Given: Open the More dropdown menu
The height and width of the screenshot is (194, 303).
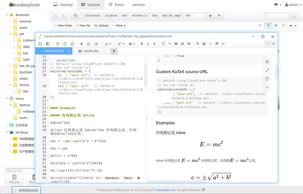Looking at the screenshot, I should (119, 25).
